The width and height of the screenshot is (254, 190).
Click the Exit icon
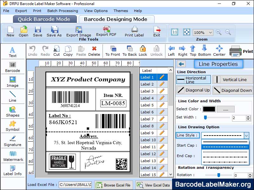coord(157,31)
